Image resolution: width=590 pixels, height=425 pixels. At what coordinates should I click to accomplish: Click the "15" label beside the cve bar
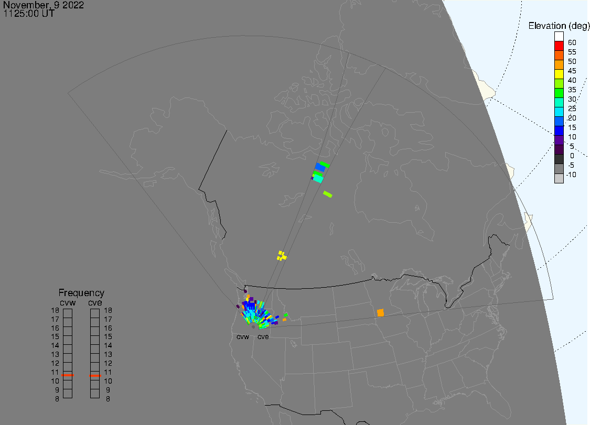(108, 336)
